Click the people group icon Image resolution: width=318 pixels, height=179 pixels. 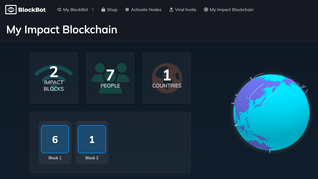pos(110,78)
